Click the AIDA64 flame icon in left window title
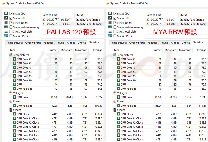This screenshot has width=208, height=142. pyautogui.click(x=3, y=3)
